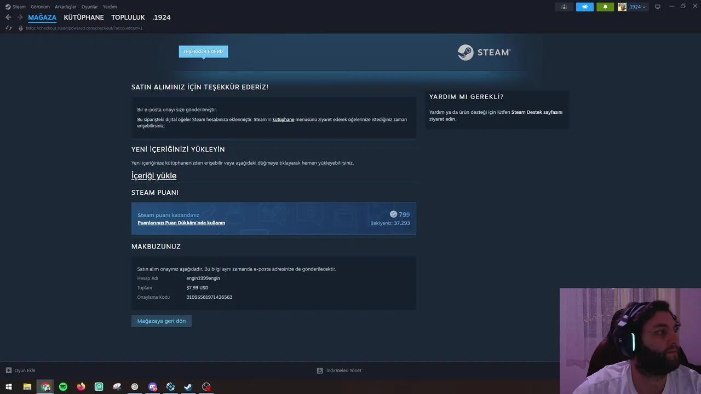This screenshot has height=394, width=701.
Task: Open the blue diamond app on taskbar
Action: (170, 387)
